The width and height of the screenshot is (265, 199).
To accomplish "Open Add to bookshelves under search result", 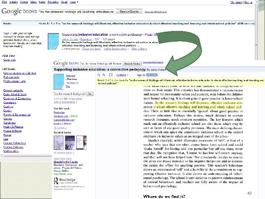I will (116, 49).
